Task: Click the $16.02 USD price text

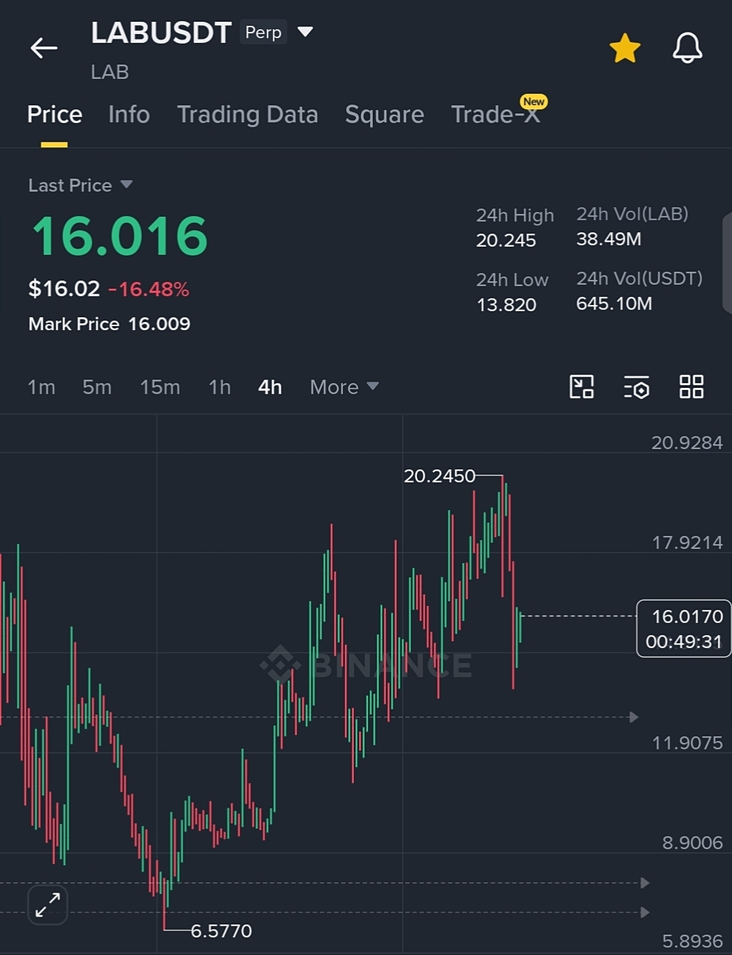Action: tap(64, 289)
